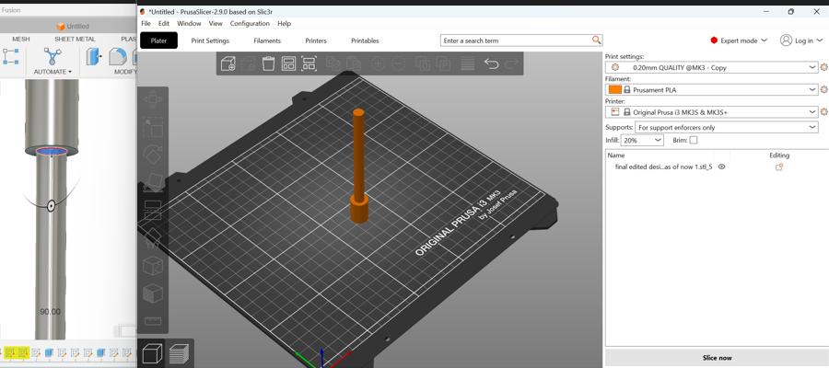Open the Expert mode dropdown
Screen dimensions: 829x368
739,40
